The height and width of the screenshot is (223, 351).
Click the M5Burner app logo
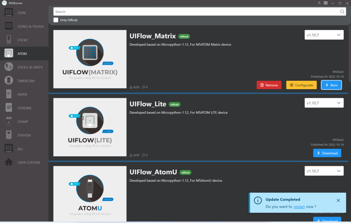4,3
